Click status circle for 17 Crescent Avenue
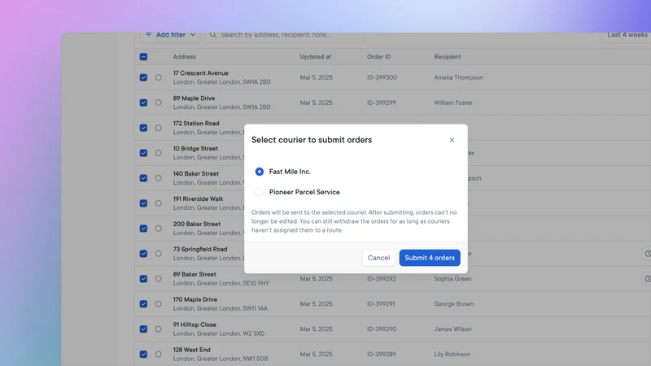Viewport: 651px width, 366px height. pyautogui.click(x=158, y=77)
